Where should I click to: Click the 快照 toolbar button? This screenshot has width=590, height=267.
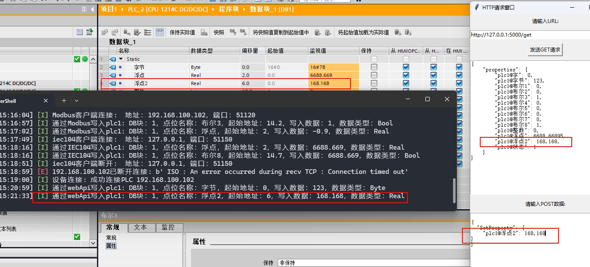tap(219, 32)
